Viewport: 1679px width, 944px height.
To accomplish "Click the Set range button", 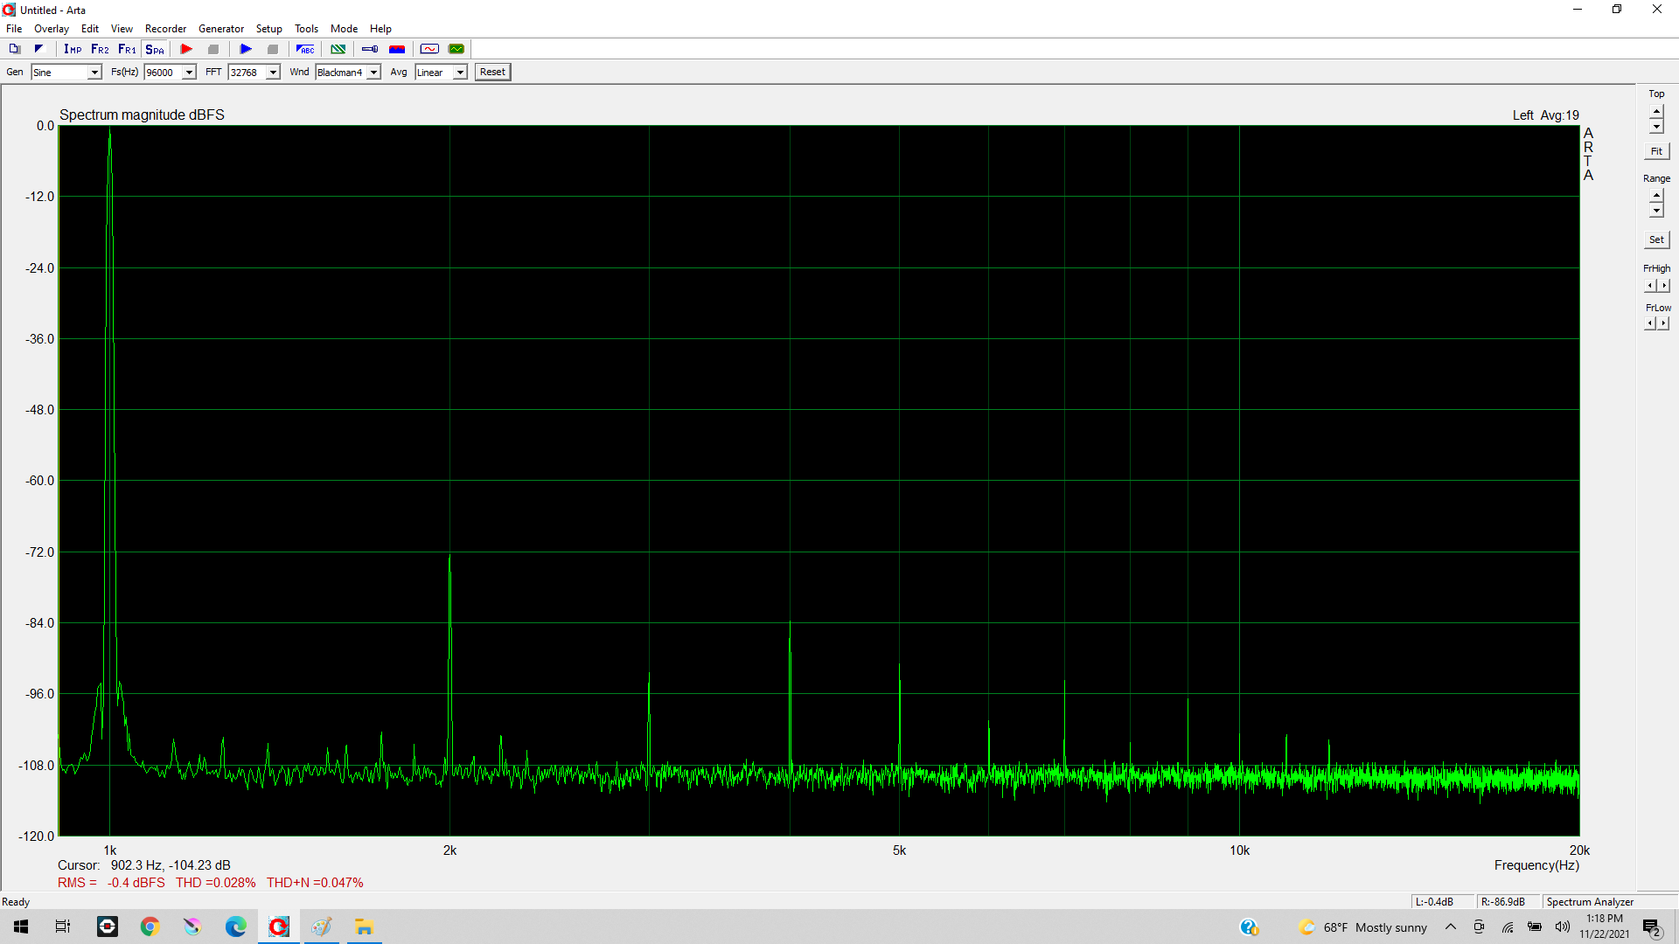I will pyautogui.click(x=1656, y=239).
